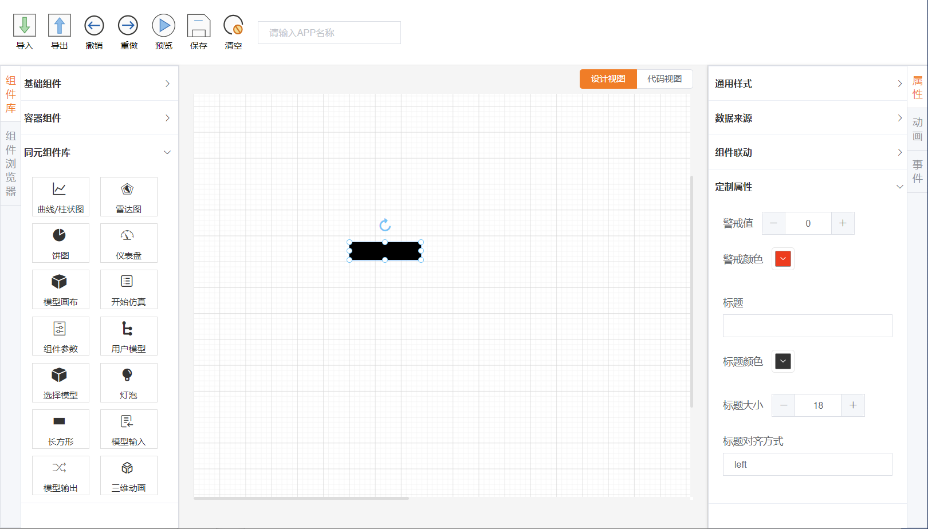Expand the 基础组件 section

pos(100,84)
